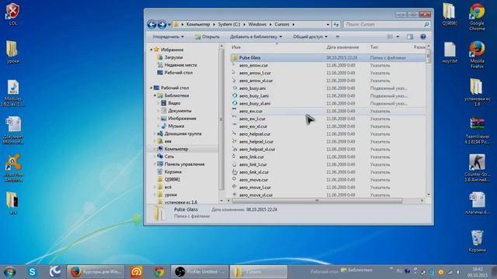The width and height of the screenshot is (497, 279).
Task: Show more toolbar commands chevron
Action: click(x=338, y=36)
